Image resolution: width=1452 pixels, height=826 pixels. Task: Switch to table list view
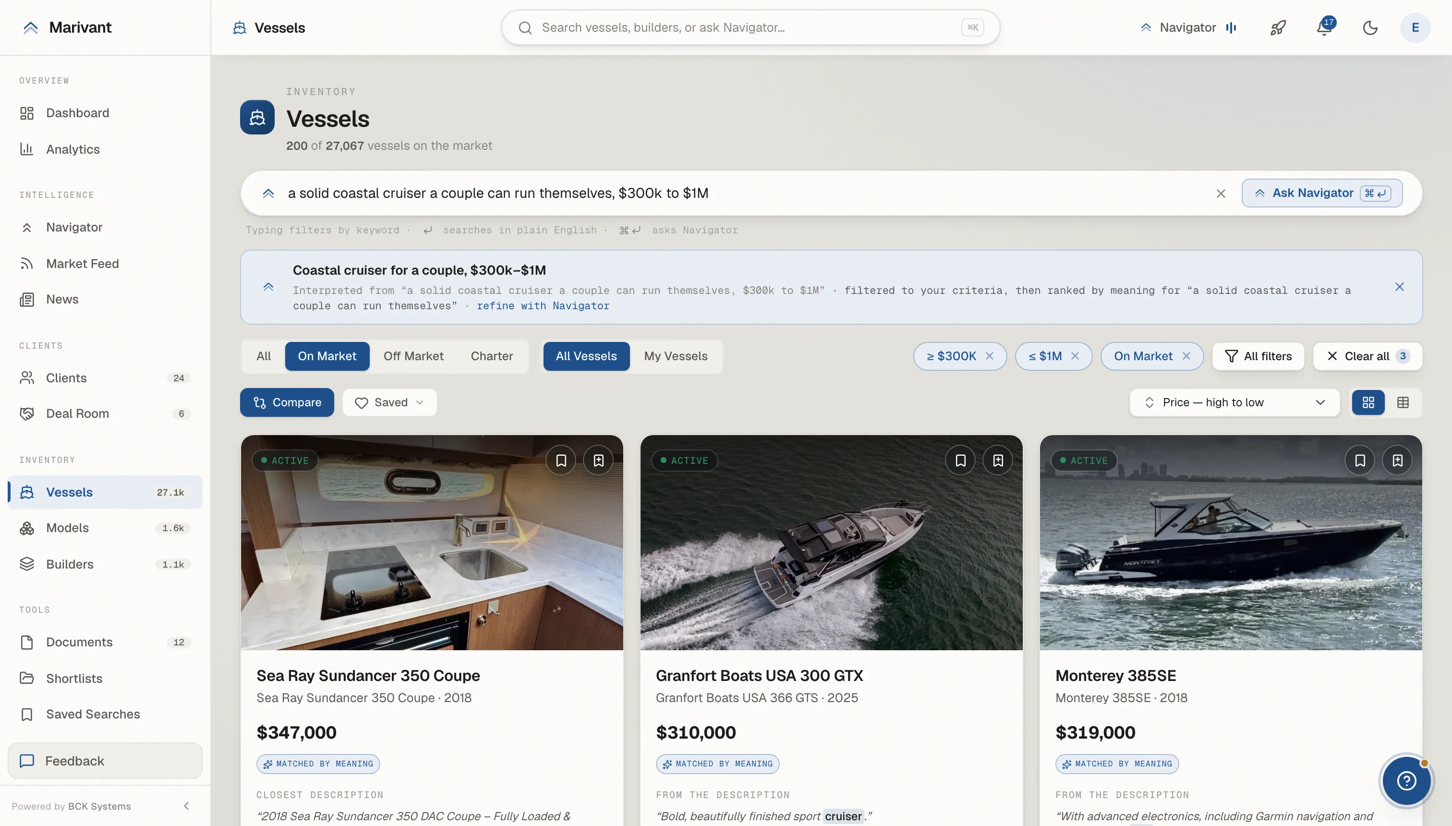[1403, 402]
